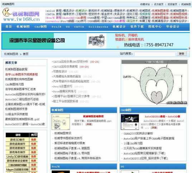Click the heart-shaped CAD practice drawing image
The height and width of the screenshot is (173, 192).
[x=154, y=84]
